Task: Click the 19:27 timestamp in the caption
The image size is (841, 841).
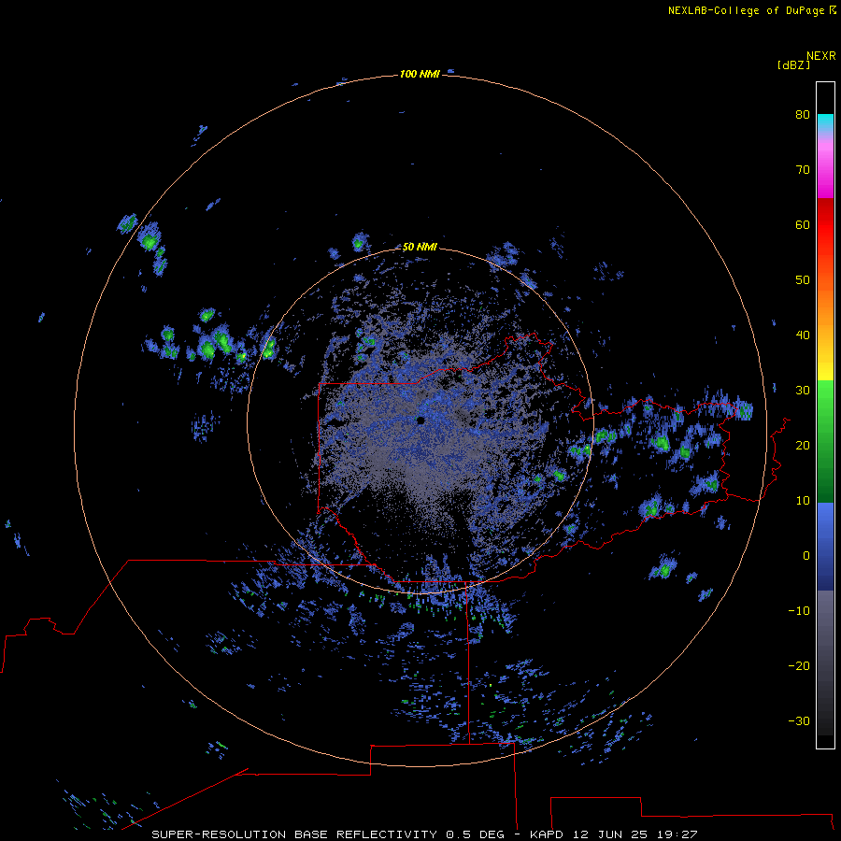Action: point(677,834)
